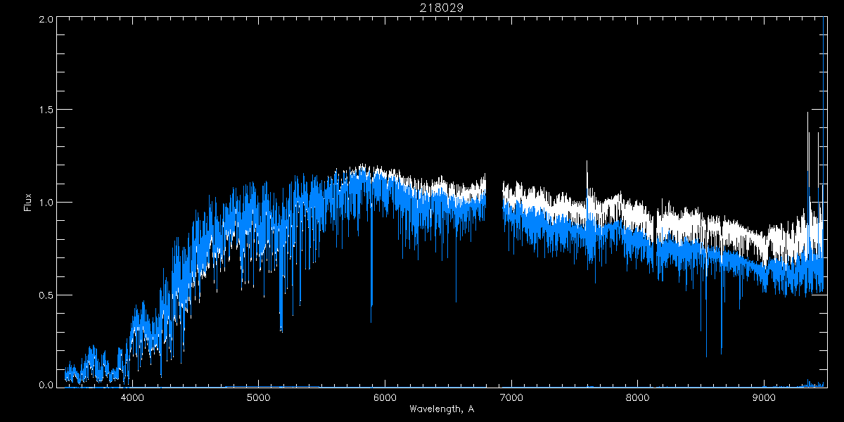Viewport: 844px width, 422px height.
Task: Click the Flux y-axis label
Action: coord(28,203)
